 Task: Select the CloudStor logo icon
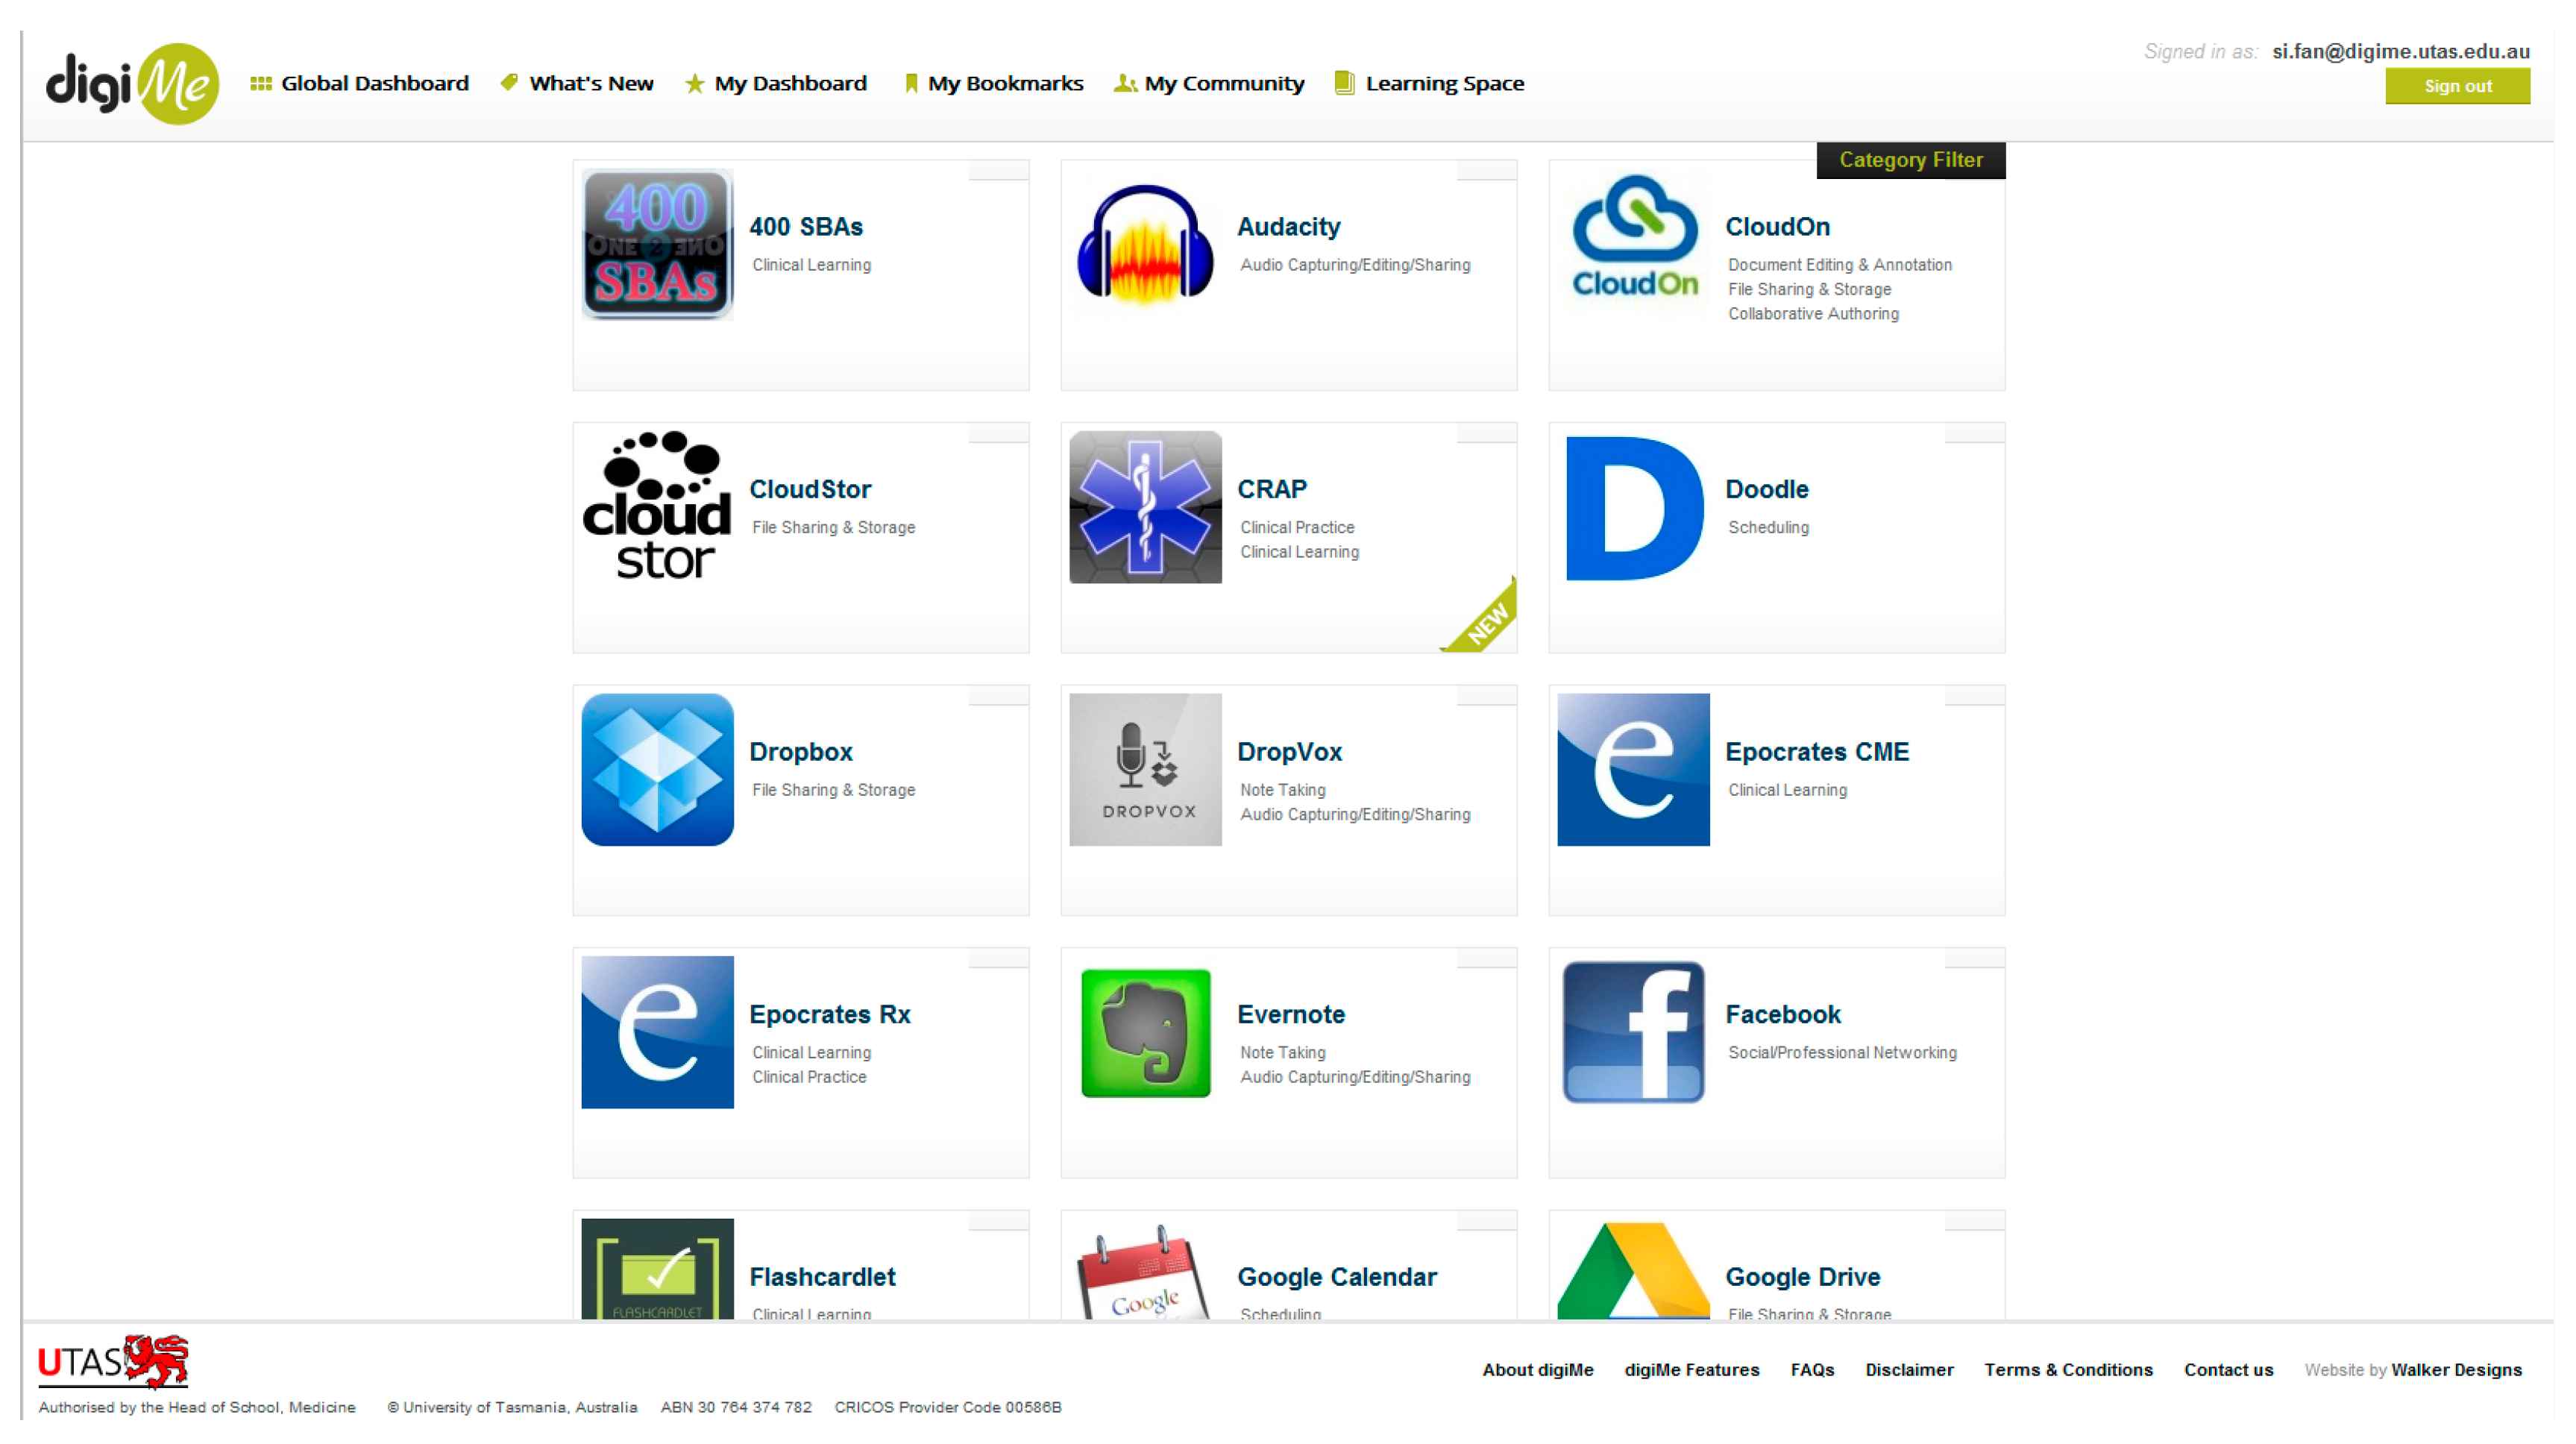(x=657, y=507)
